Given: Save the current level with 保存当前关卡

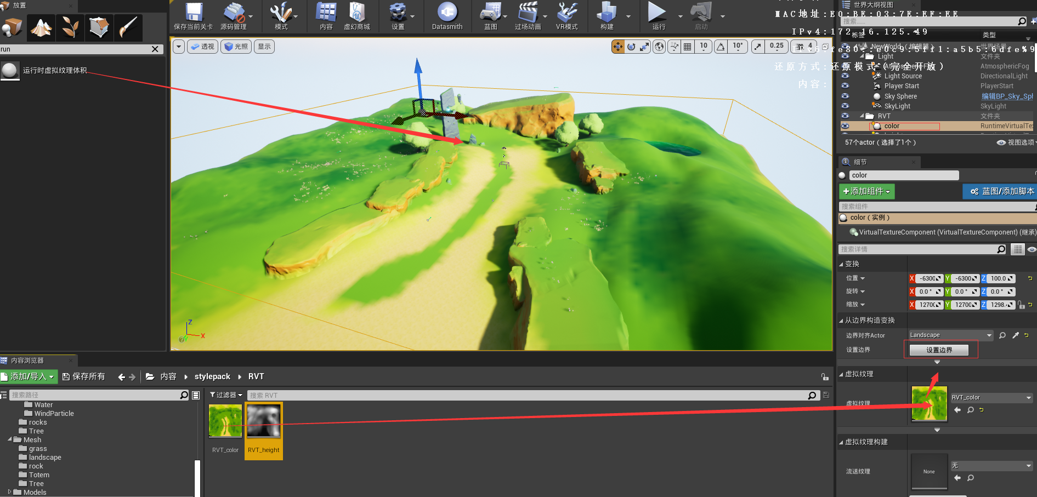Looking at the screenshot, I should click(193, 16).
